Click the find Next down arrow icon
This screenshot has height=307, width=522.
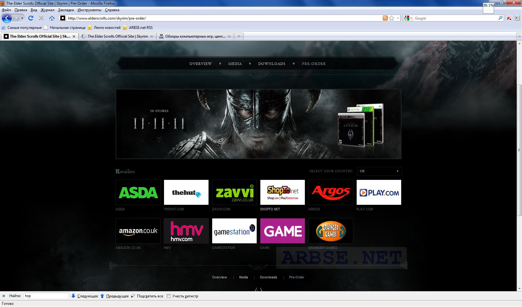(x=73, y=296)
